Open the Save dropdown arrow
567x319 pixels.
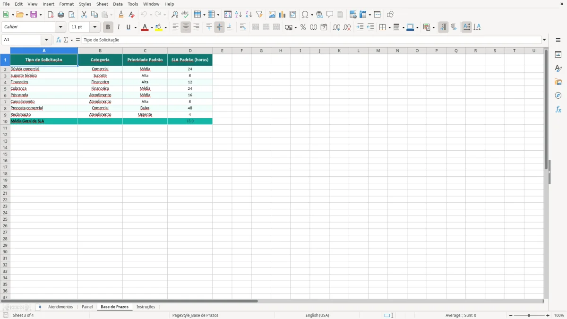point(41,15)
